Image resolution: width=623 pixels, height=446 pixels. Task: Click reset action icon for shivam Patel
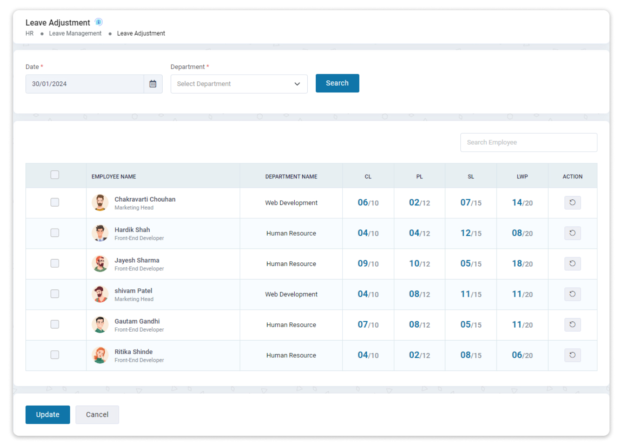click(572, 294)
